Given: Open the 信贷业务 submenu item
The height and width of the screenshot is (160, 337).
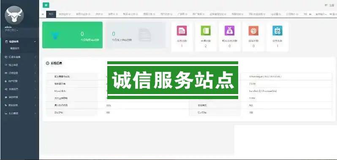Looking at the screenshot, I should coord(15,48).
